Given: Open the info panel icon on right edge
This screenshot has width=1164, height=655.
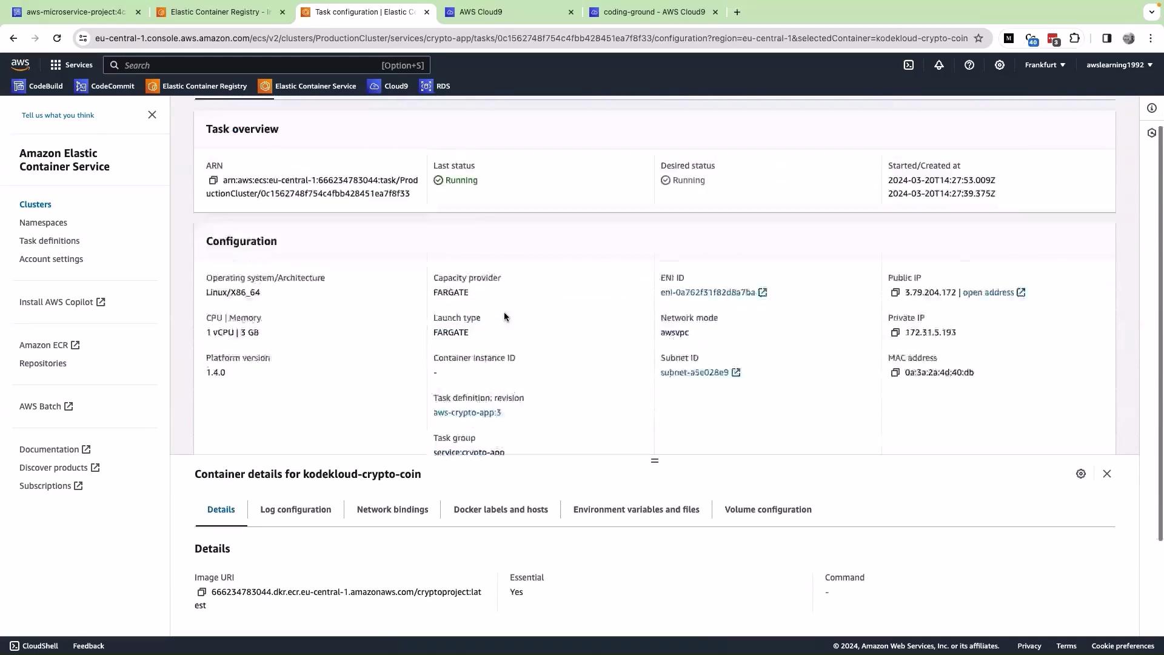Looking at the screenshot, I should 1152,108.
